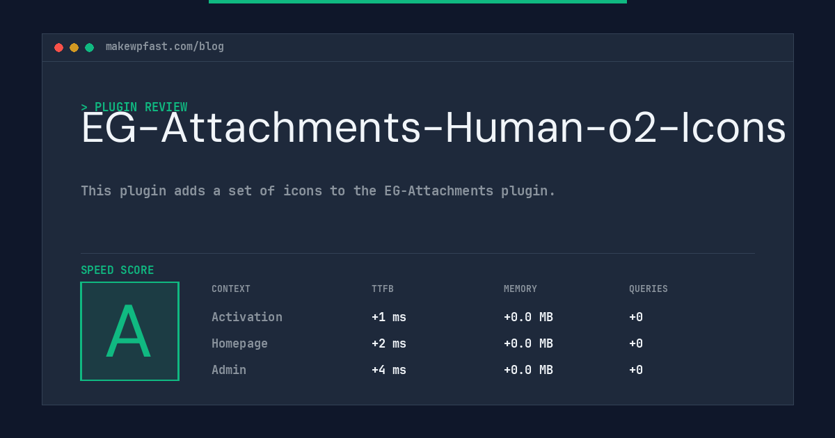
Task: Click the Activation queries +0 value
Action: coord(636,317)
